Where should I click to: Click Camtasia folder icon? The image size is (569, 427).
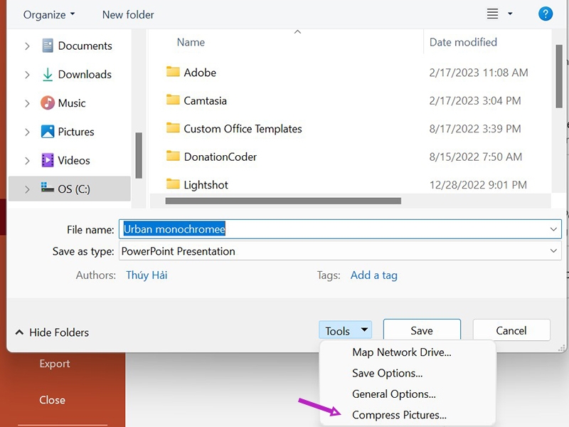tap(173, 100)
